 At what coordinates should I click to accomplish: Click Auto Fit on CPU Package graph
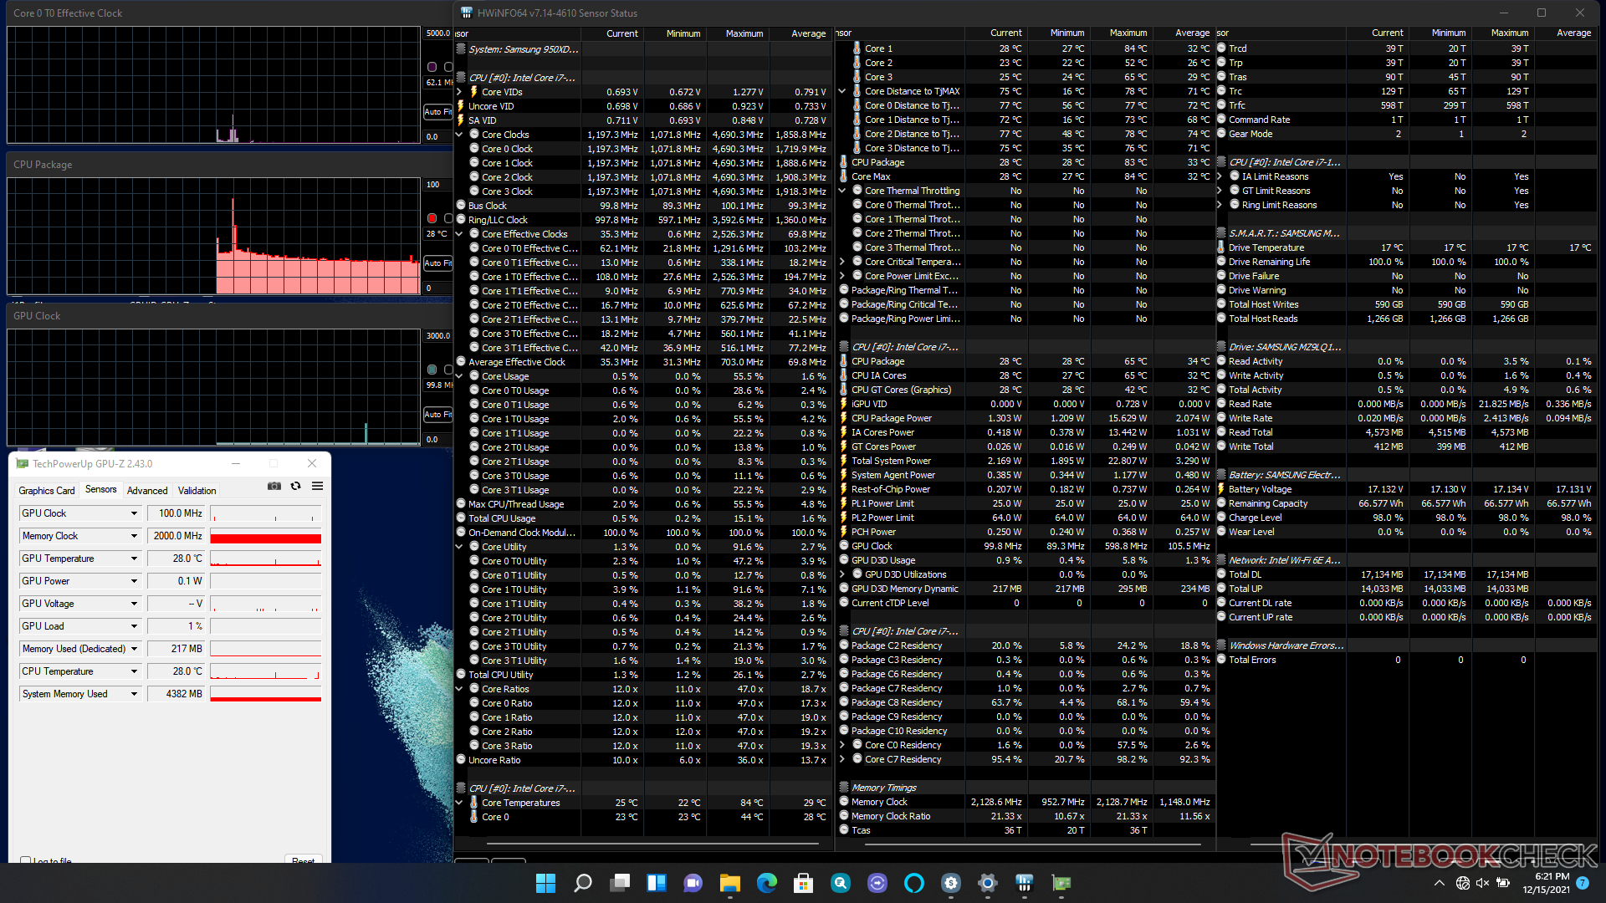(437, 263)
